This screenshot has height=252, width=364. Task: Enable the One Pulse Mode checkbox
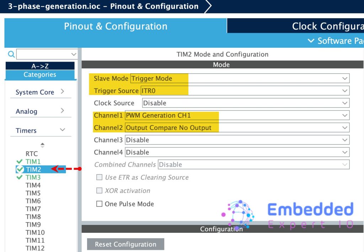coord(100,204)
